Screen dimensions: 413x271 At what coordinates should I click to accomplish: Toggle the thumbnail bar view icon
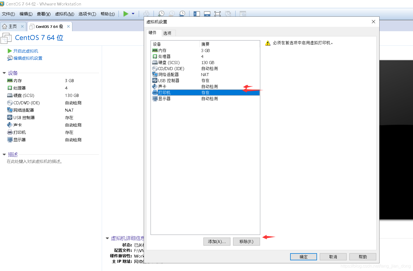pos(207,14)
